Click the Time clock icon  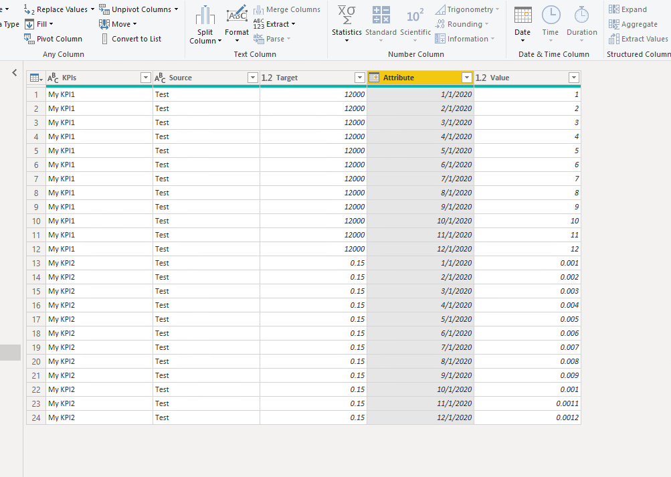point(551,15)
